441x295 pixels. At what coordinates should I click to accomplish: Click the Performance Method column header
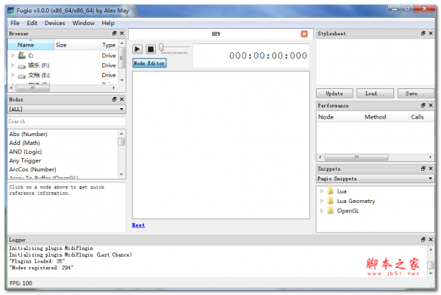(385, 117)
